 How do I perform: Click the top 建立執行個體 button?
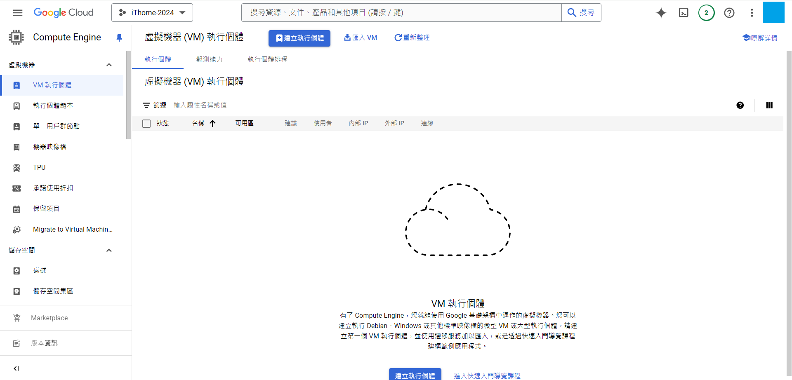click(299, 38)
